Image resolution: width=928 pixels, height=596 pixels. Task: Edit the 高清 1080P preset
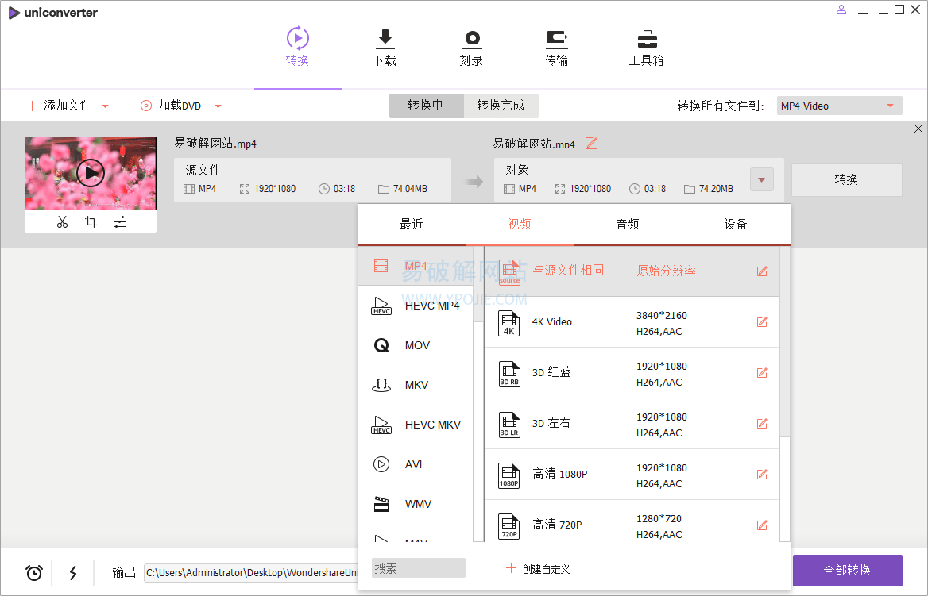pyautogui.click(x=762, y=475)
